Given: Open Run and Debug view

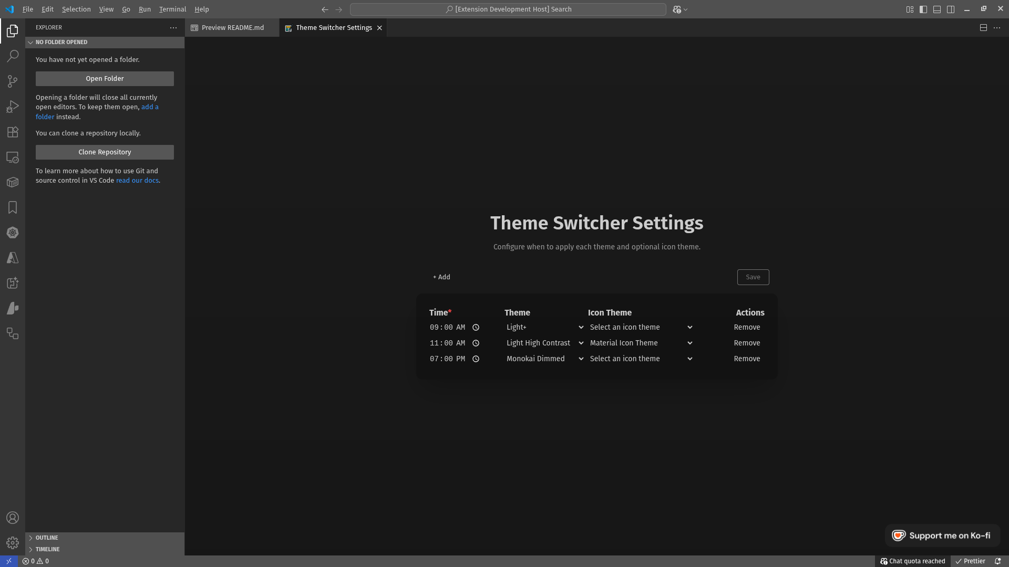Looking at the screenshot, I should click(13, 107).
